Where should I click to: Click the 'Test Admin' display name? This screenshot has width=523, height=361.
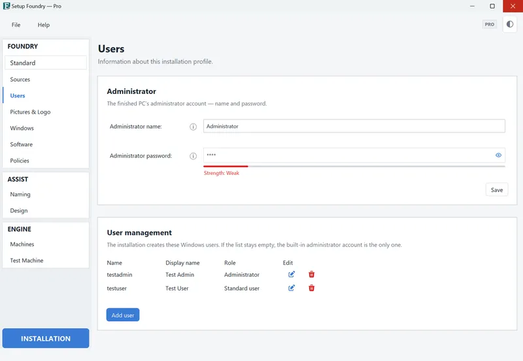click(x=179, y=275)
